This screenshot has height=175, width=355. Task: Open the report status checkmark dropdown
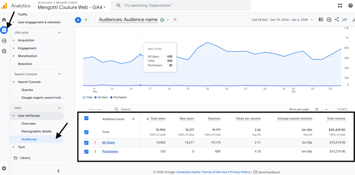pyautogui.click(x=165, y=20)
